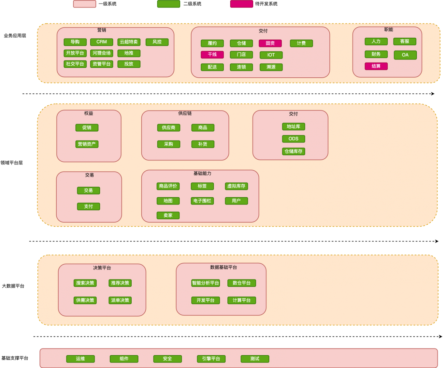Viewport: 445px width, 368px height.
Task: Select the 运维 box
Action: click(80, 359)
